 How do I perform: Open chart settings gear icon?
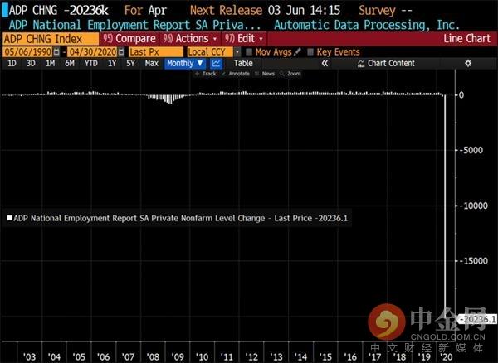468,64
